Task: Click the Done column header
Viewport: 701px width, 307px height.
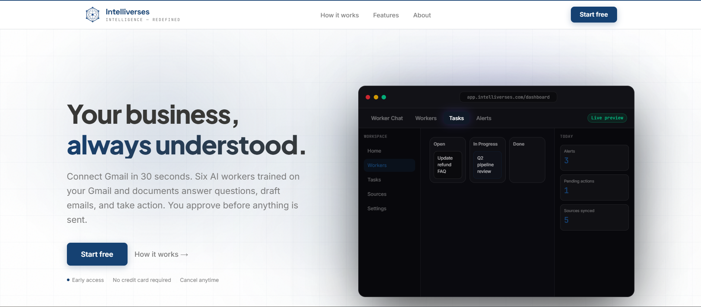Action: click(519, 144)
